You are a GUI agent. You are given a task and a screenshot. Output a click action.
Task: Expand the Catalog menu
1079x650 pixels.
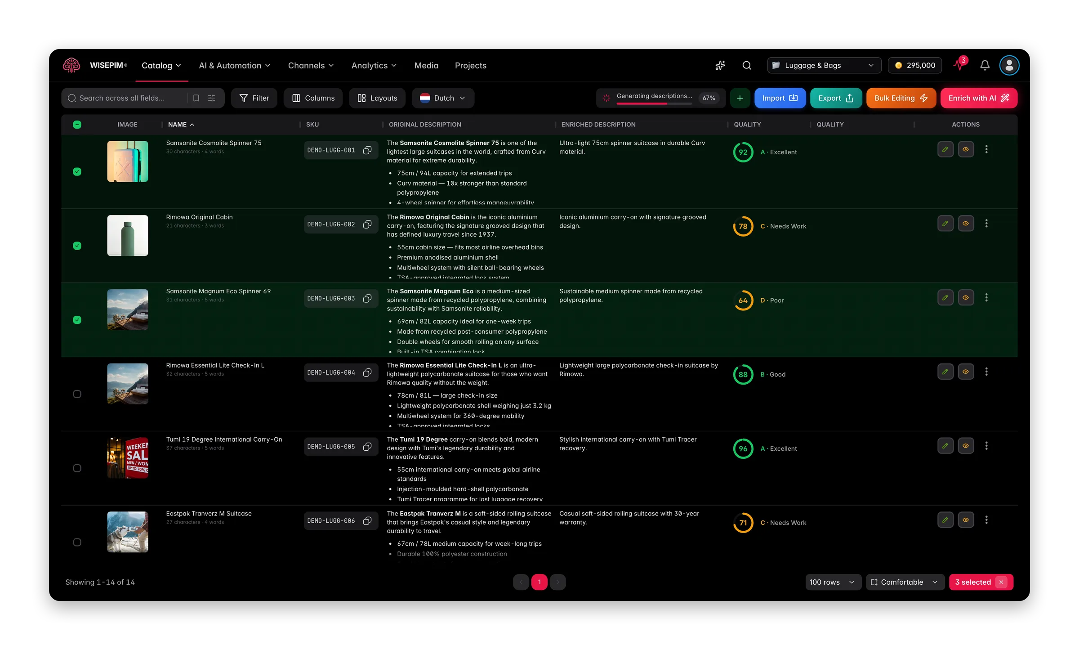(161, 66)
